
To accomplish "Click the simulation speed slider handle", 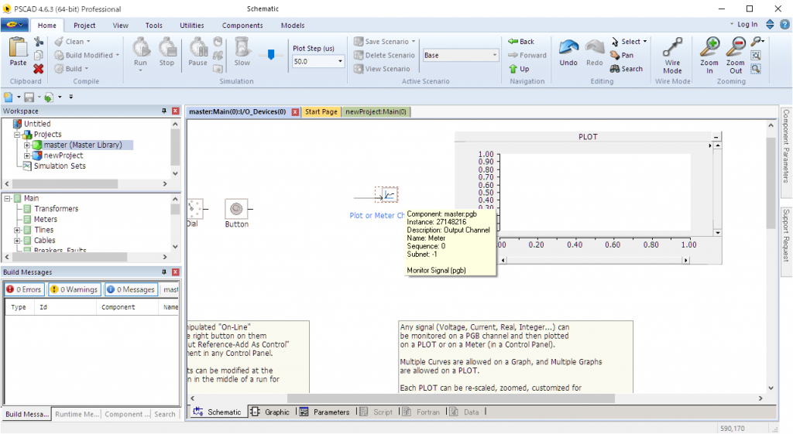I will (x=270, y=54).
